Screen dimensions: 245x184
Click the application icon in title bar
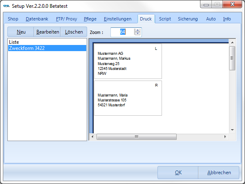point(7,6)
